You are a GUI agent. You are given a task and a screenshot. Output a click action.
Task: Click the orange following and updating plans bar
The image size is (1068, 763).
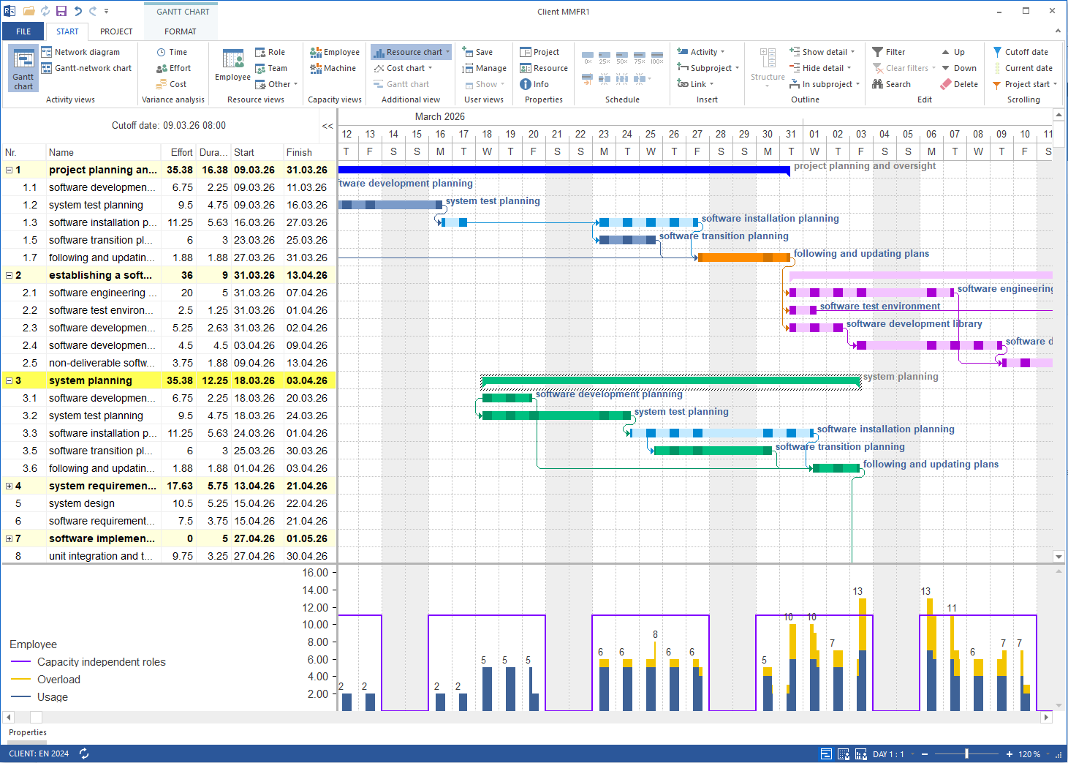[x=744, y=258]
